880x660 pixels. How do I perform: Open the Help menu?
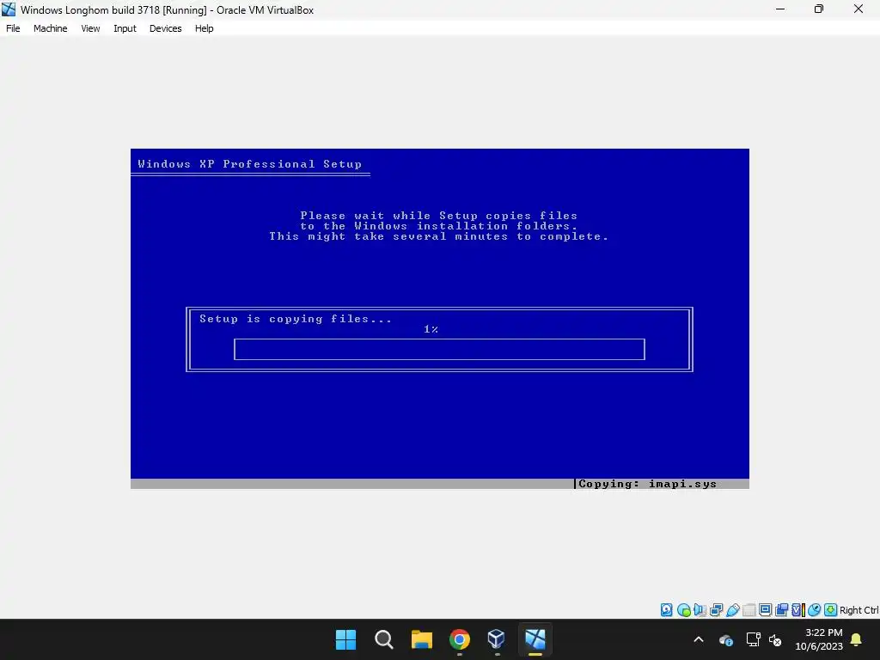205,28
